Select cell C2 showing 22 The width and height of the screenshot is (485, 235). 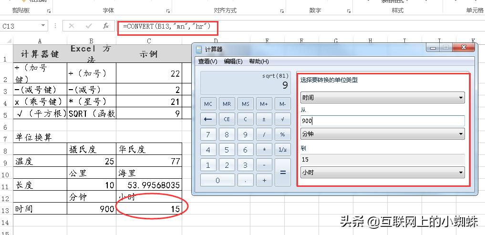pyautogui.click(x=149, y=73)
